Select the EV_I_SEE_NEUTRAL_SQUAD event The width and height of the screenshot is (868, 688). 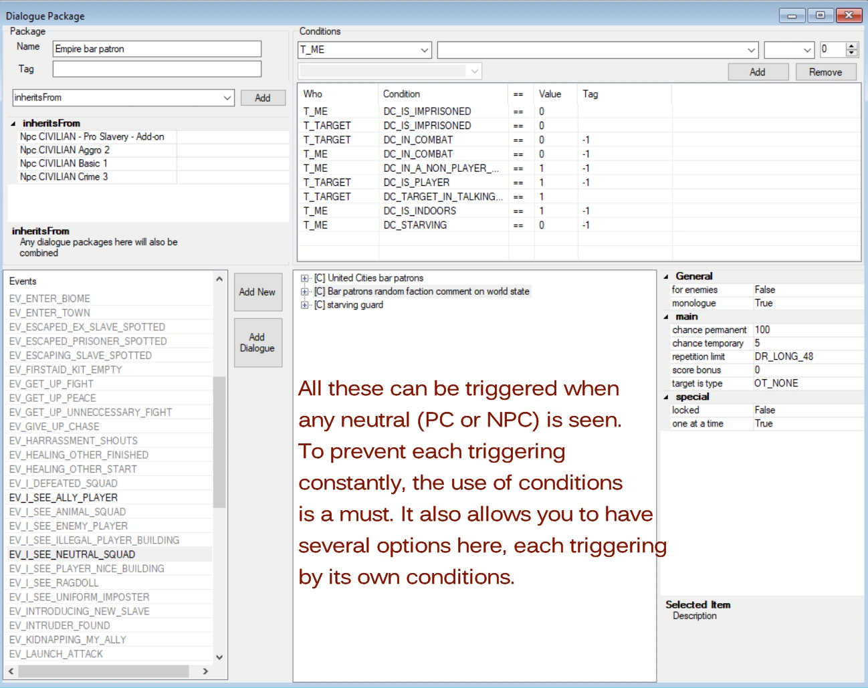(110, 554)
